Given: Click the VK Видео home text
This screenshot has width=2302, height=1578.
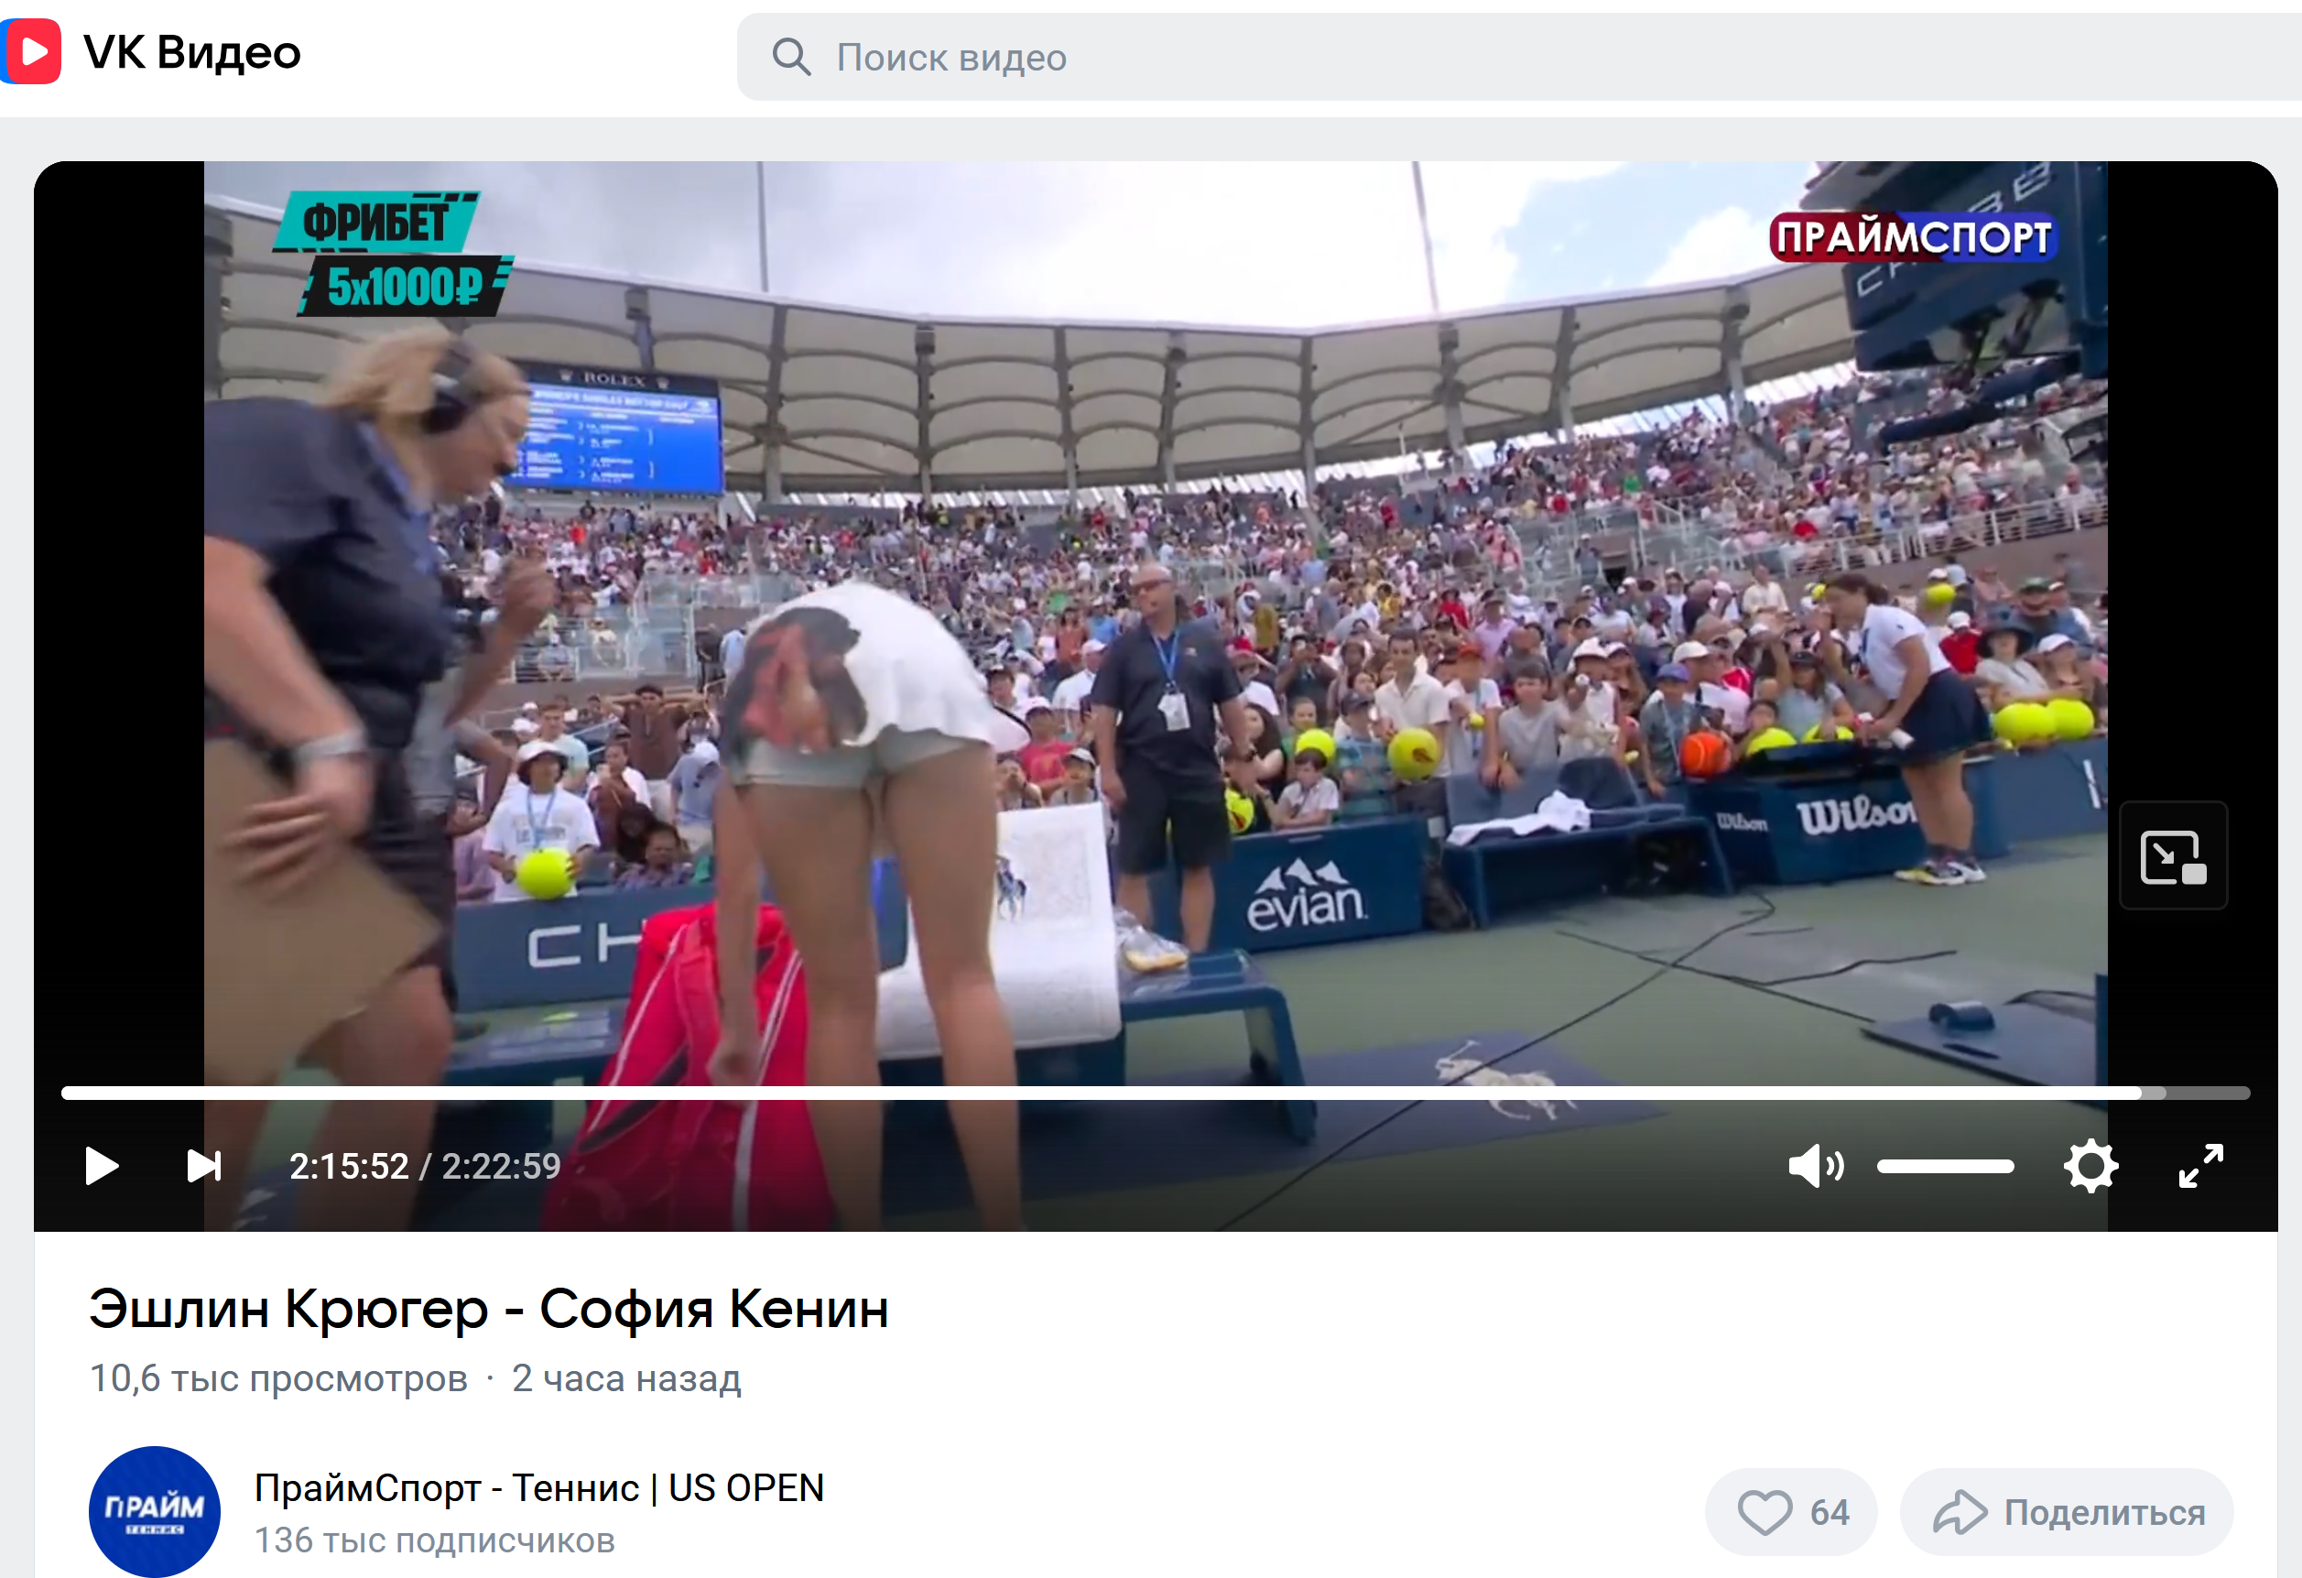Looking at the screenshot, I should pos(192,51).
